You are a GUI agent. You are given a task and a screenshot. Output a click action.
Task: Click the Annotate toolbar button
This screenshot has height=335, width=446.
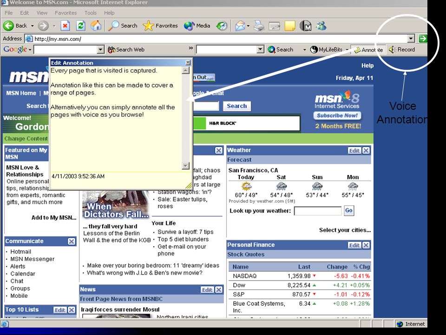coord(368,50)
